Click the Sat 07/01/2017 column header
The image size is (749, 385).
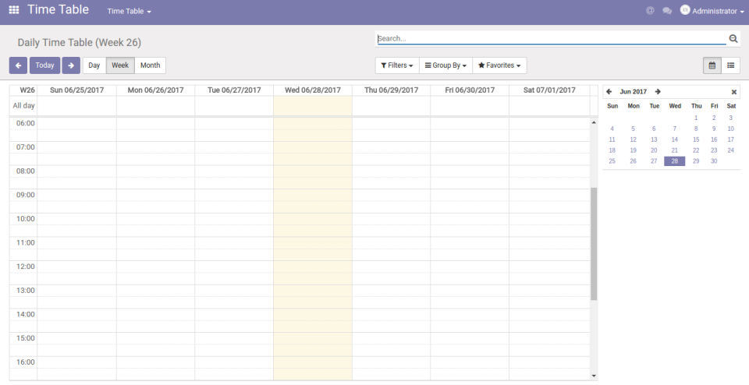pyautogui.click(x=549, y=90)
